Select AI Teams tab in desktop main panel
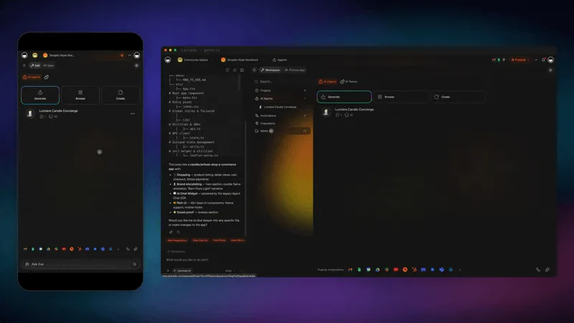Viewport: 574px width, 323px height. [x=349, y=82]
